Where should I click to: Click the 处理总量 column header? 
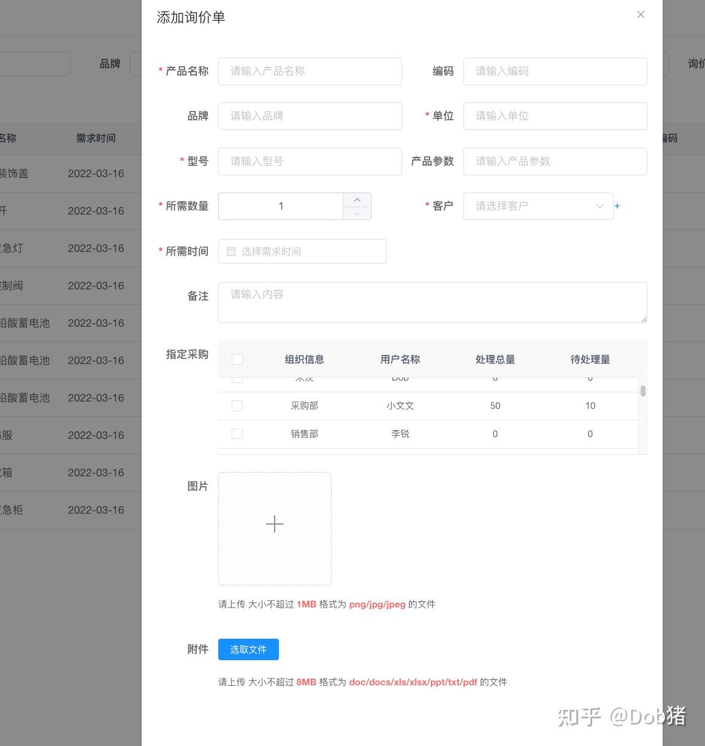(495, 359)
